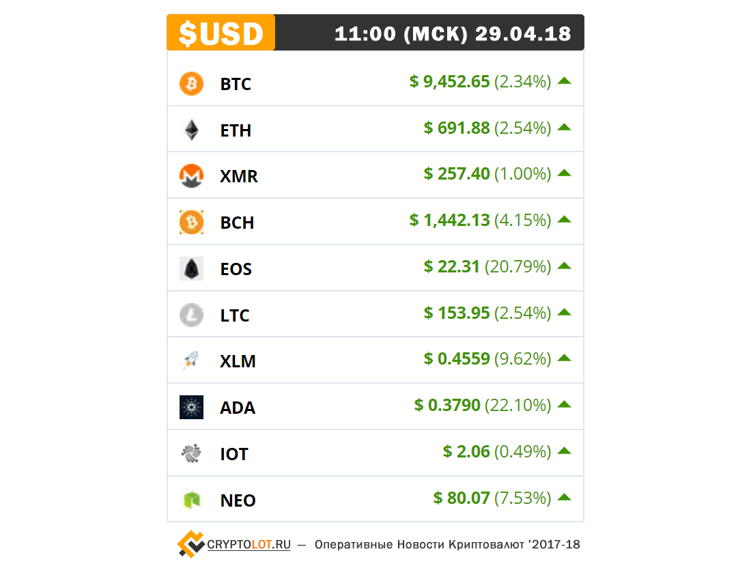Click the IOTA IOT logo icon

191,453
